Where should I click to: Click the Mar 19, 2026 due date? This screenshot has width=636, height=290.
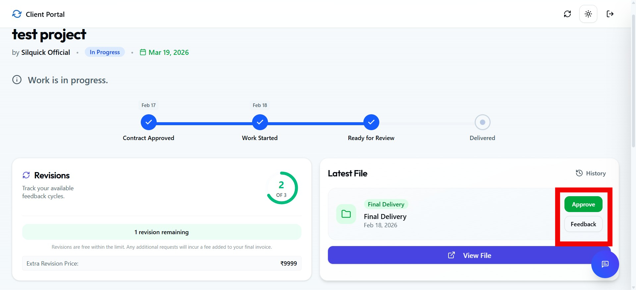[169, 52]
